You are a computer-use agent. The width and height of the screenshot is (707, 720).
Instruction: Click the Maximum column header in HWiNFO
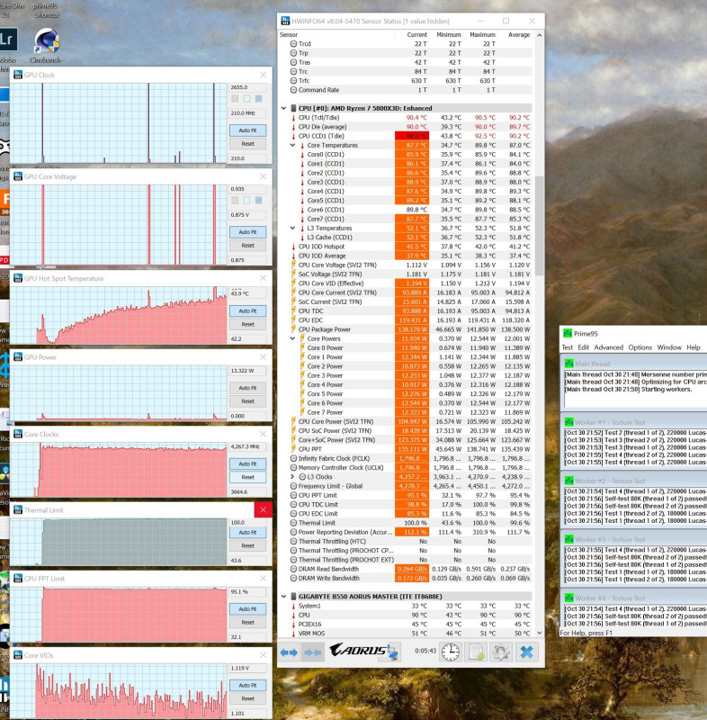[x=483, y=34]
